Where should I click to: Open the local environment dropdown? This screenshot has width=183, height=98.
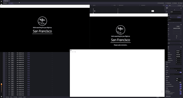11,3
